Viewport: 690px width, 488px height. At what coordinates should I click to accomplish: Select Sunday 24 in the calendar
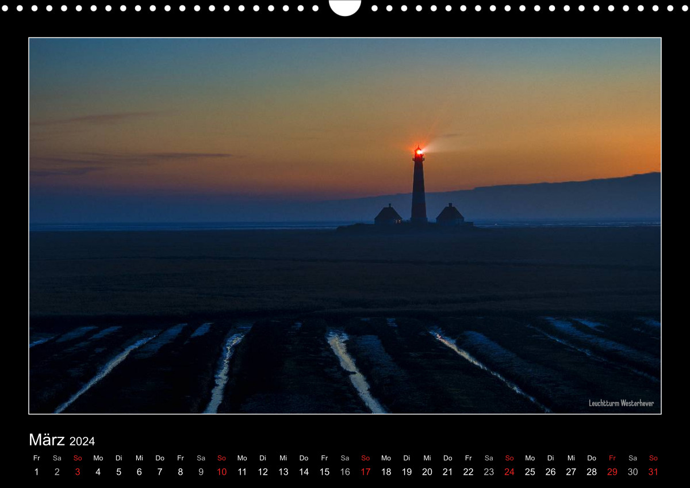point(509,472)
